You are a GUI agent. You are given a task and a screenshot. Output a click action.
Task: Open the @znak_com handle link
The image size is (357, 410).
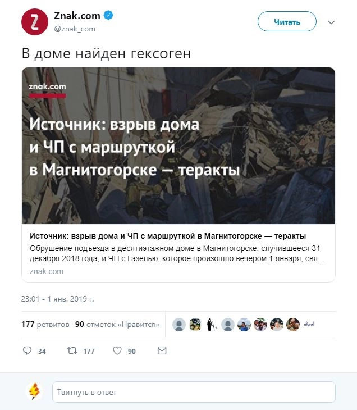[x=75, y=29]
